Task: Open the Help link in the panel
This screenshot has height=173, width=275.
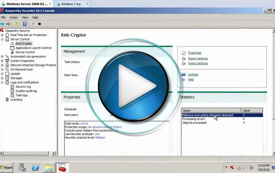Action: [x=191, y=79]
